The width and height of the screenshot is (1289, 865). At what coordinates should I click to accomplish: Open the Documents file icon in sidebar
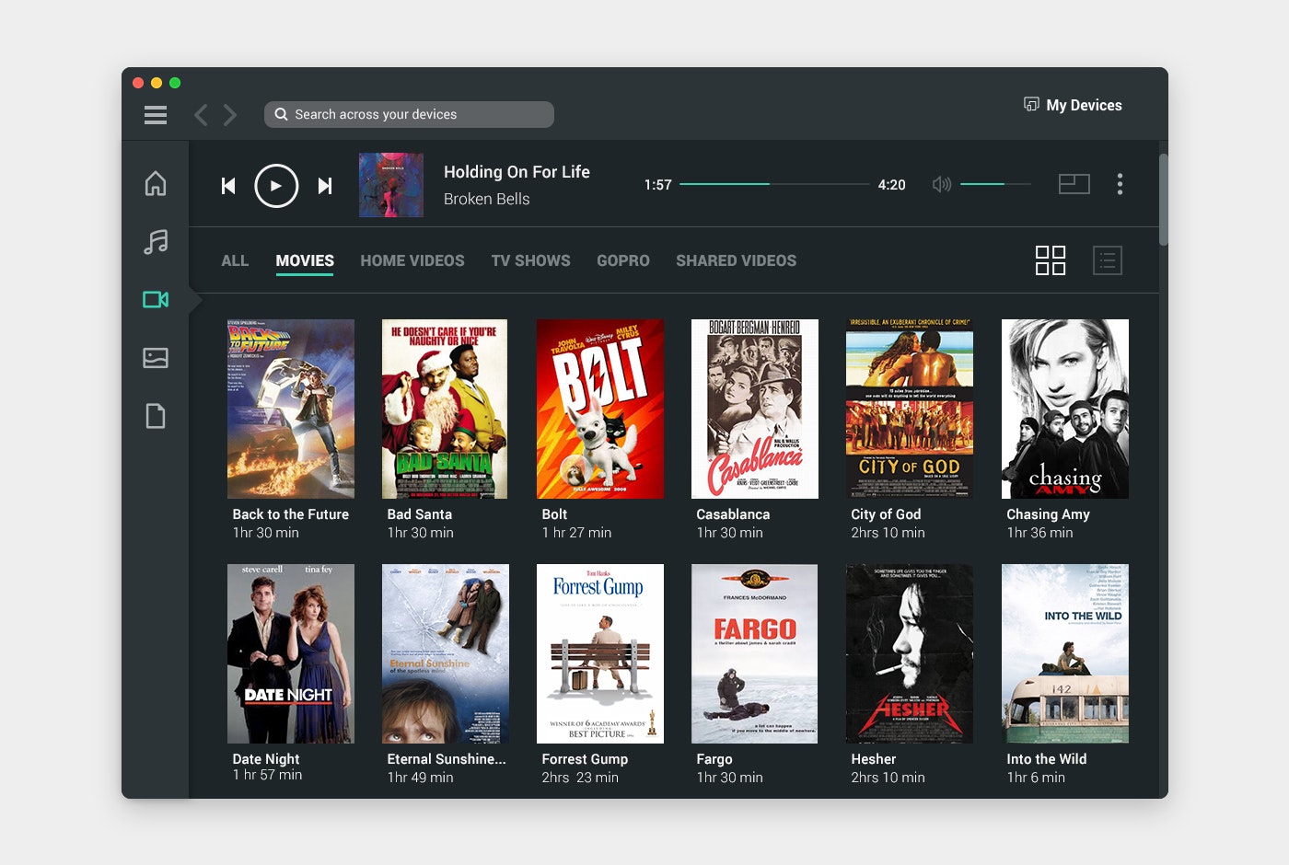(156, 416)
